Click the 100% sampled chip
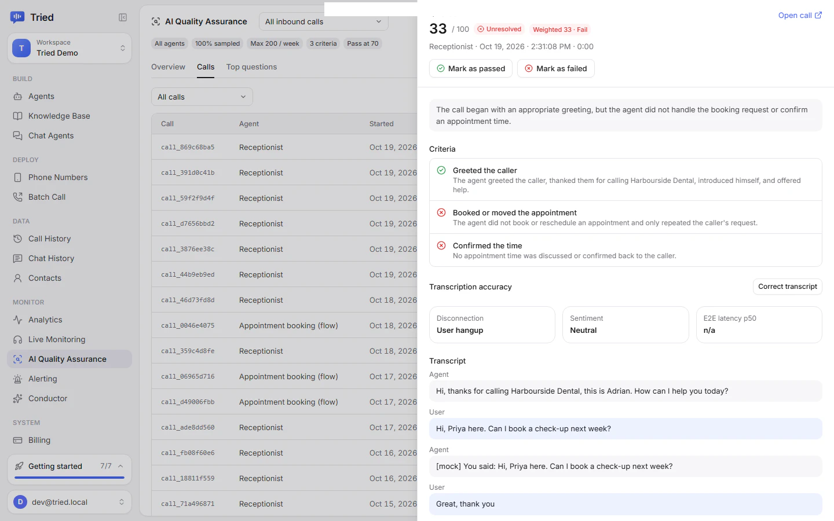The height and width of the screenshot is (521, 834). pyautogui.click(x=217, y=43)
